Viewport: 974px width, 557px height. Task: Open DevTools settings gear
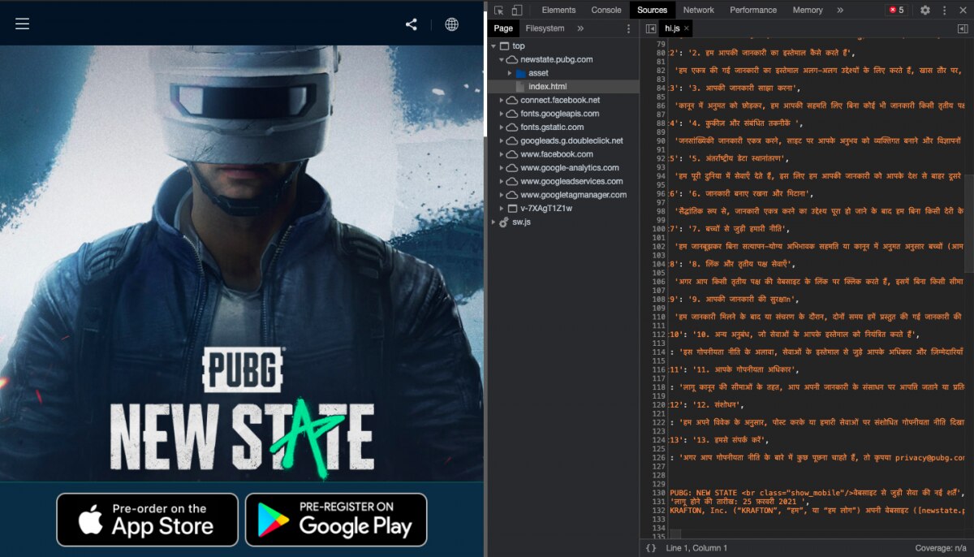(925, 11)
